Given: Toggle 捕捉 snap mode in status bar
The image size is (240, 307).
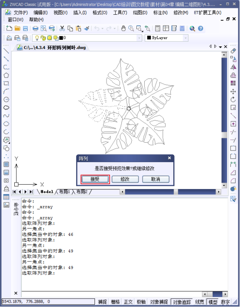Looking at the screenshot, I should [x=103, y=302].
